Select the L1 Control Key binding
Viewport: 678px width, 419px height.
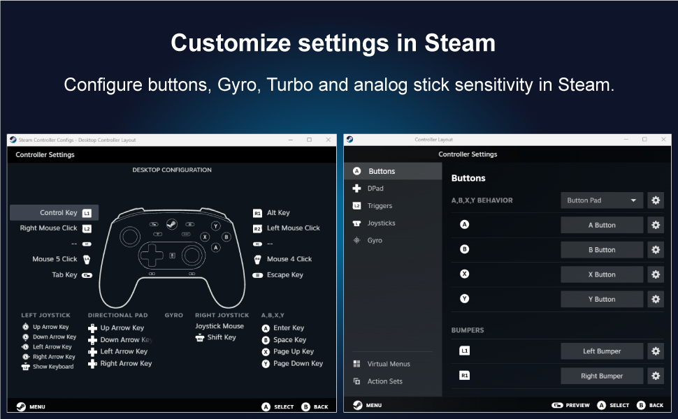(x=55, y=212)
